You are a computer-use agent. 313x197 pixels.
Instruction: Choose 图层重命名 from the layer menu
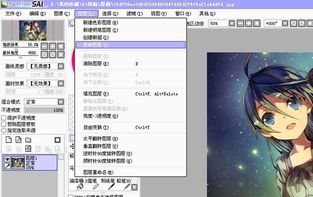(131, 172)
